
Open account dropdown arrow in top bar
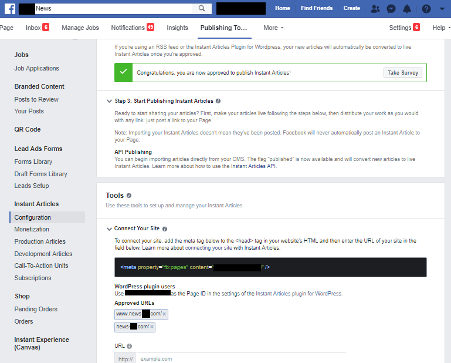click(x=442, y=9)
